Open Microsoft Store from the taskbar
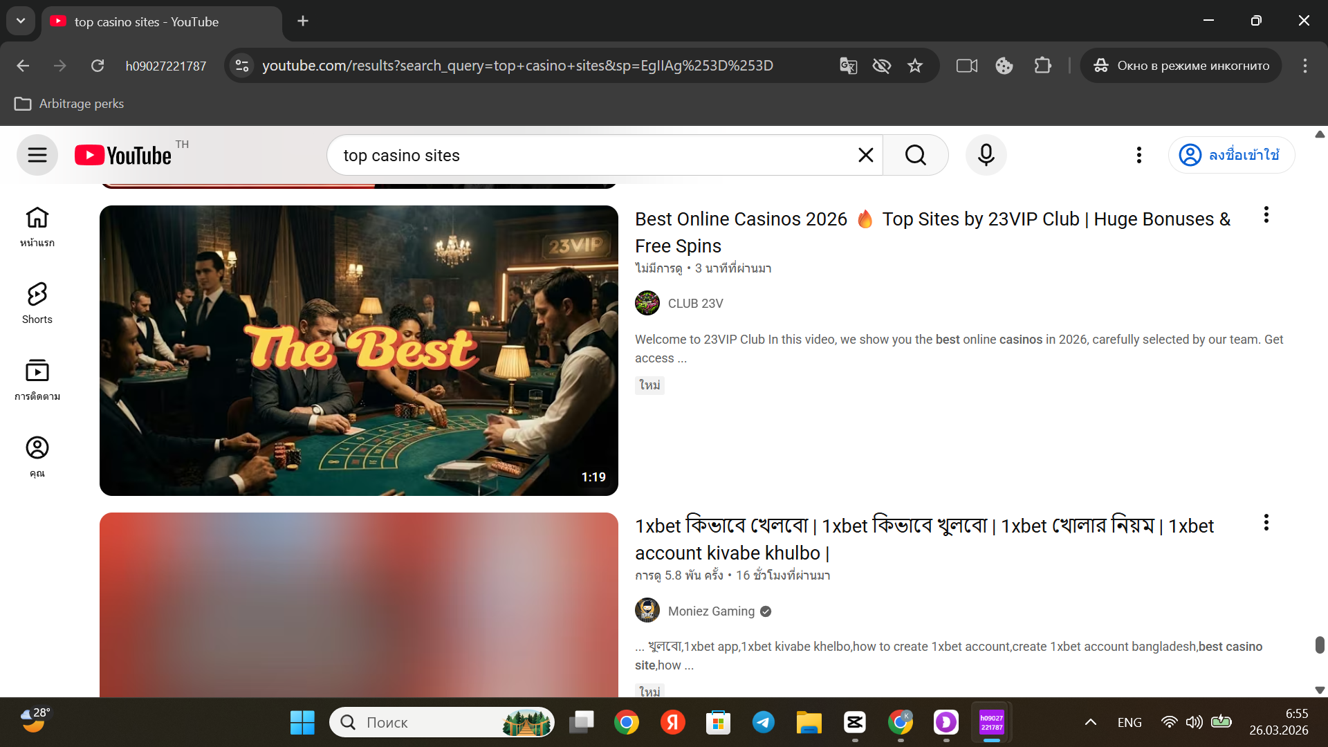 718,723
